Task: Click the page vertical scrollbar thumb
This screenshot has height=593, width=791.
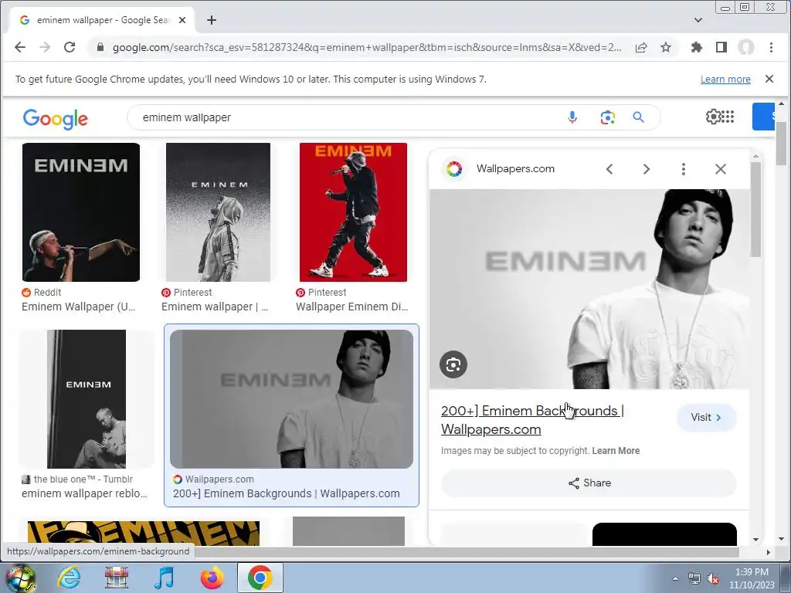Action: [x=781, y=143]
